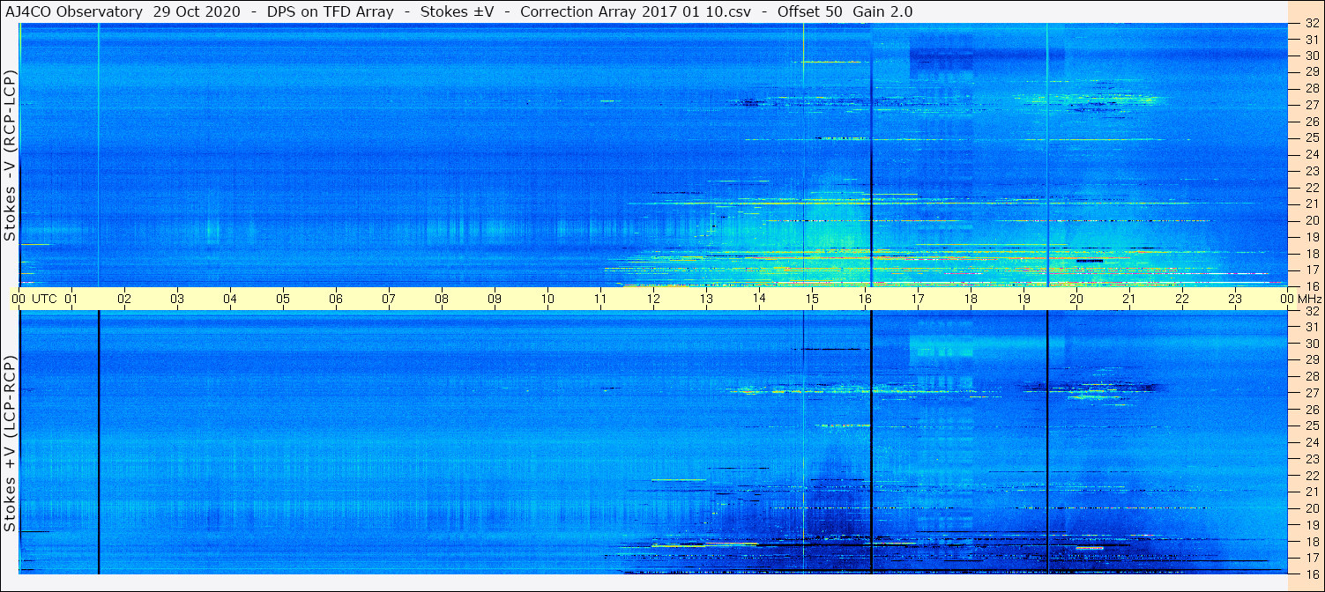Click 32 MHz label on upper Stokes -V scale
Viewport: 1325px width, 592px height.
pos(1312,24)
